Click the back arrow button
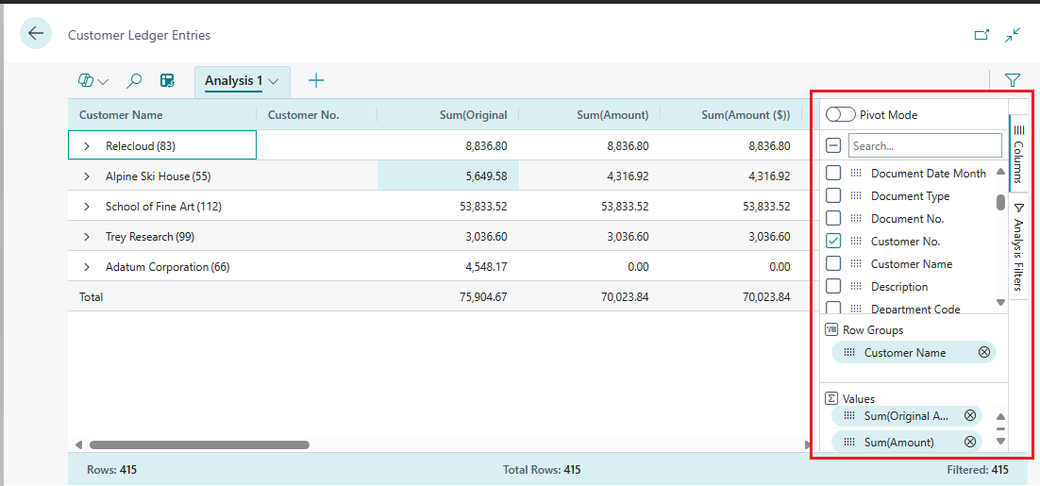 [x=36, y=34]
